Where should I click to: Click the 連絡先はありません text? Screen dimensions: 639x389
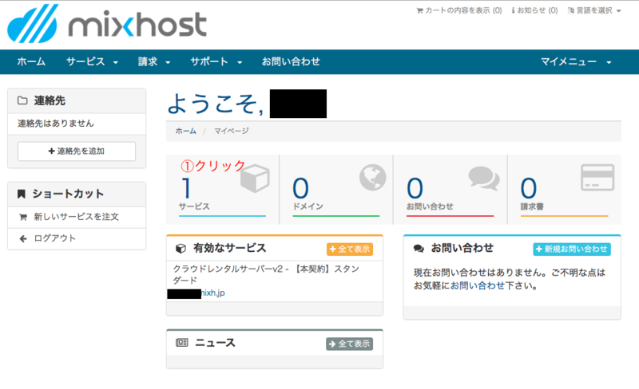tap(55, 124)
